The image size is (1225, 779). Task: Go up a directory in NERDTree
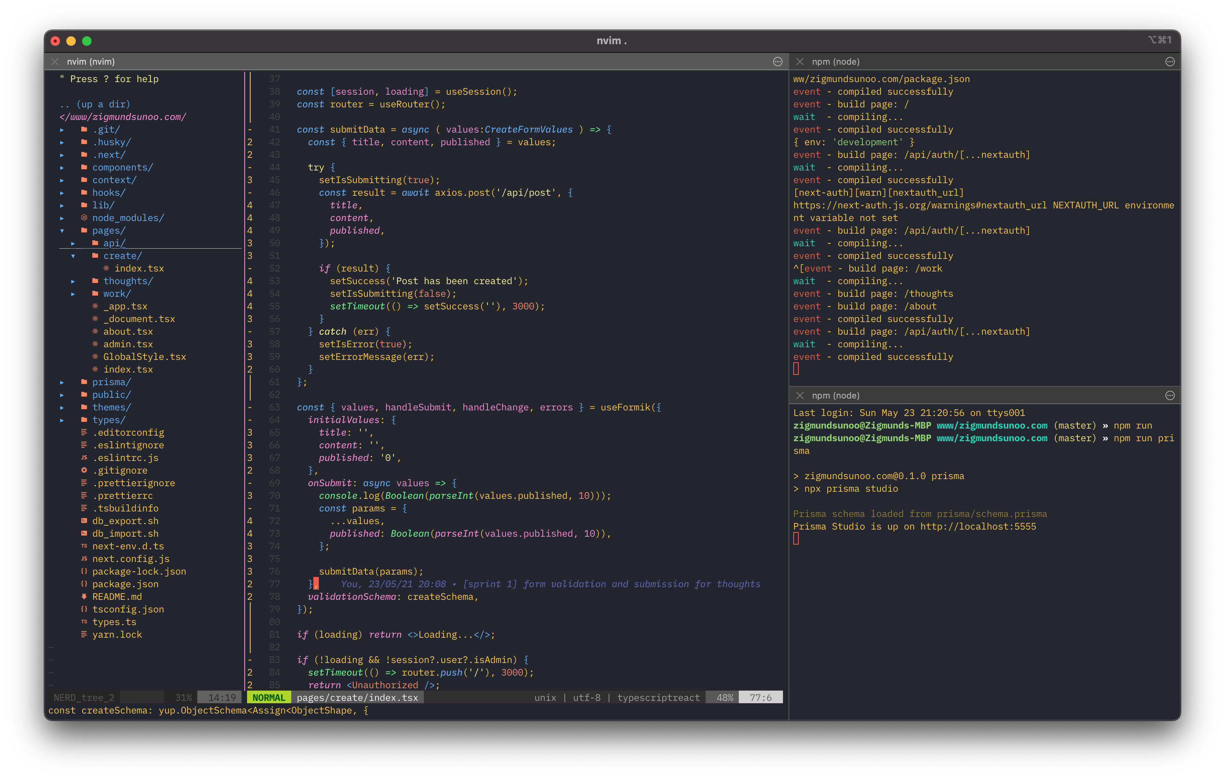95,104
